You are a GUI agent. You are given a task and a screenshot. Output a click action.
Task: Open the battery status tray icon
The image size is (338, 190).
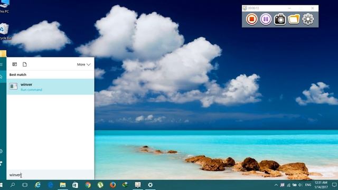tap(294, 185)
